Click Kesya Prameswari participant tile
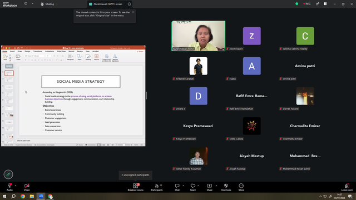Screen dimensions: 356x200 pos(198,126)
